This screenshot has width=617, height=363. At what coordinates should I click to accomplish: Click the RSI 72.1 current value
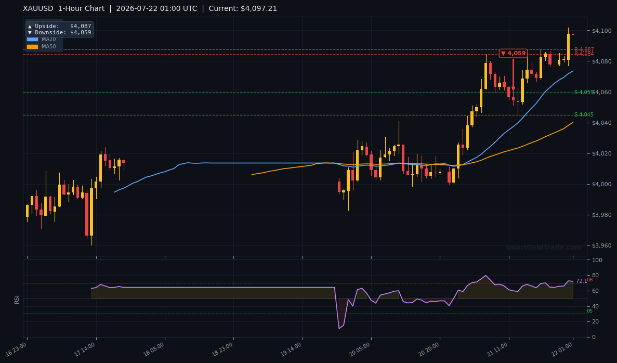tap(581, 281)
